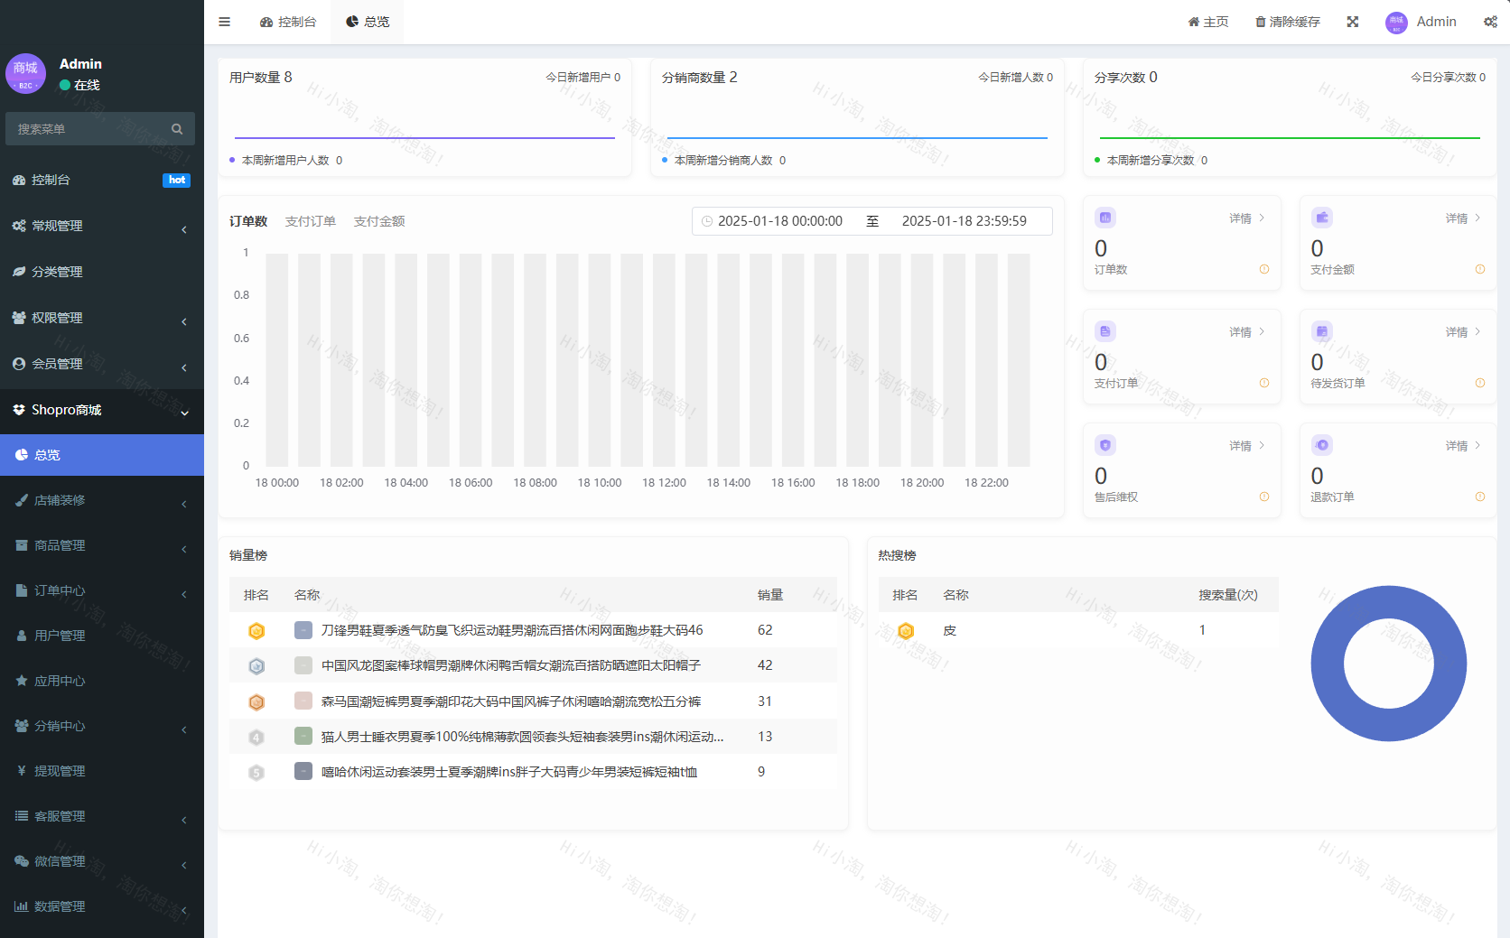The height and width of the screenshot is (938, 1510).
Task: Click product thumbnail for 刀锋男鞋 row
Action: [x=303, y=630]
